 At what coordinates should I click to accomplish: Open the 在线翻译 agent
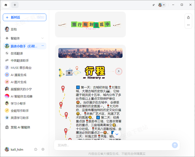tap(24, 53)
